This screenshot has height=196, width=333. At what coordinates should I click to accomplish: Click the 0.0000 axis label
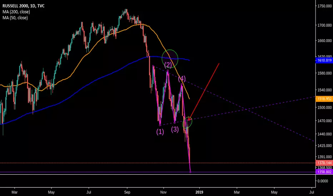(323, 181)
